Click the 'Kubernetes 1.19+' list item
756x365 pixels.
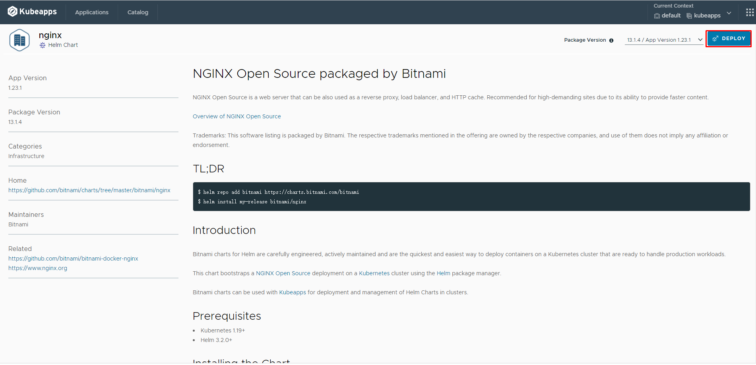coord(223,330)
